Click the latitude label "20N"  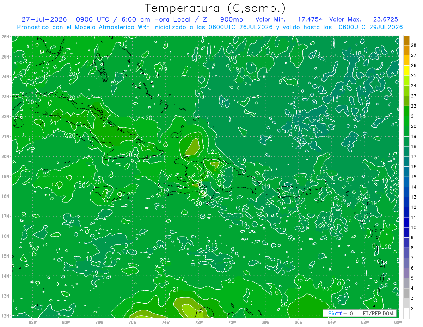(5, 156)
